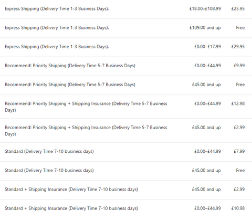Click the £9.99 shipping price
Image resolution: width=252 pixels, height=220 pixels.
point(239,66)
